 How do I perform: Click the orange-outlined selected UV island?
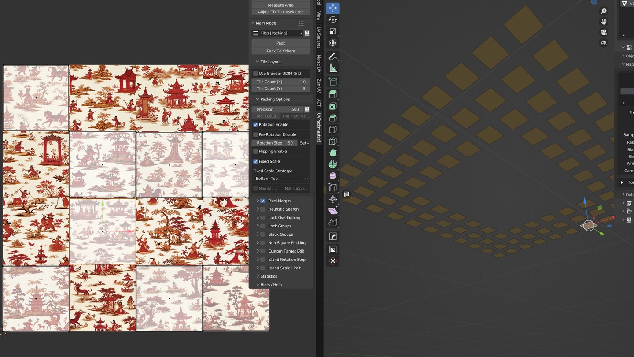103,231
